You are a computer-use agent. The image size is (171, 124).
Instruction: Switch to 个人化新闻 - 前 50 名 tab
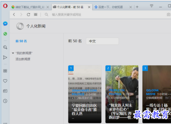(72, 7)
